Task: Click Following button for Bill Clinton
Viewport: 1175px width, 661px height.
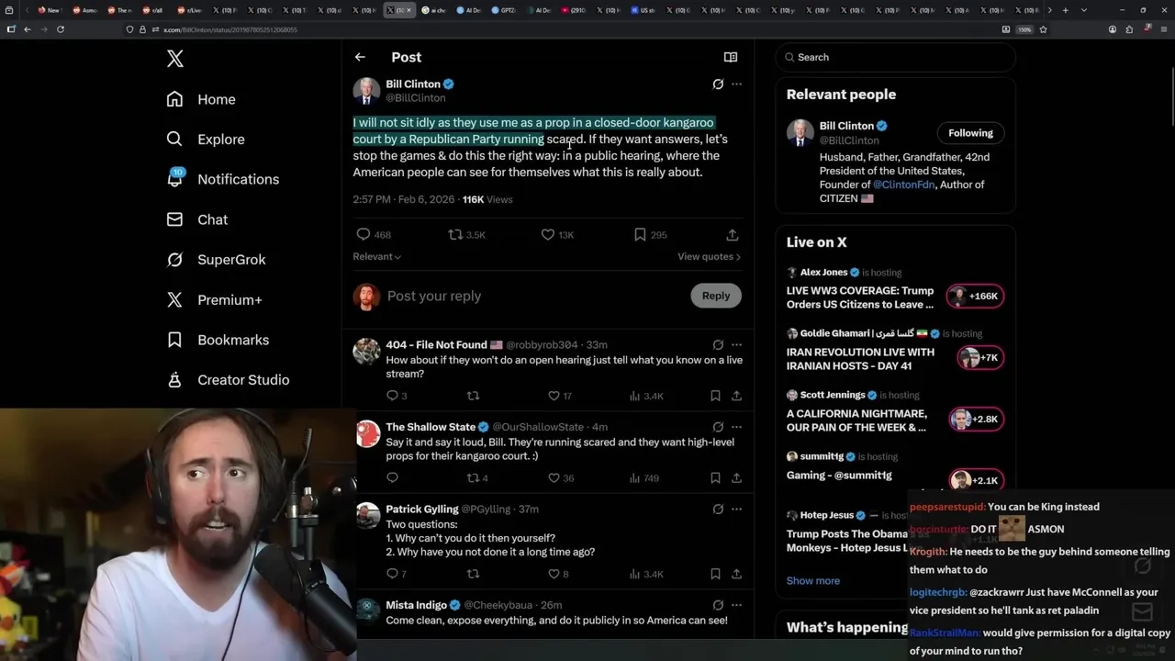Action: pyautogui.click(x=970, y=133)
